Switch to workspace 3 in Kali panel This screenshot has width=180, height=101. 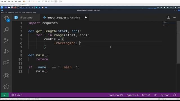(x=30, y=8)
